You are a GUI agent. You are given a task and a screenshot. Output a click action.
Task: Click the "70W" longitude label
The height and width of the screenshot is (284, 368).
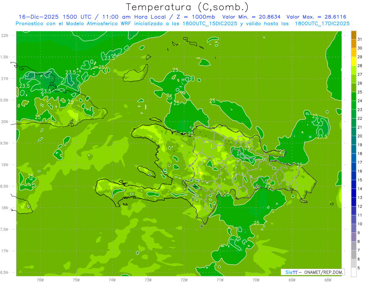pyautogui.click(x=256, y=280)
